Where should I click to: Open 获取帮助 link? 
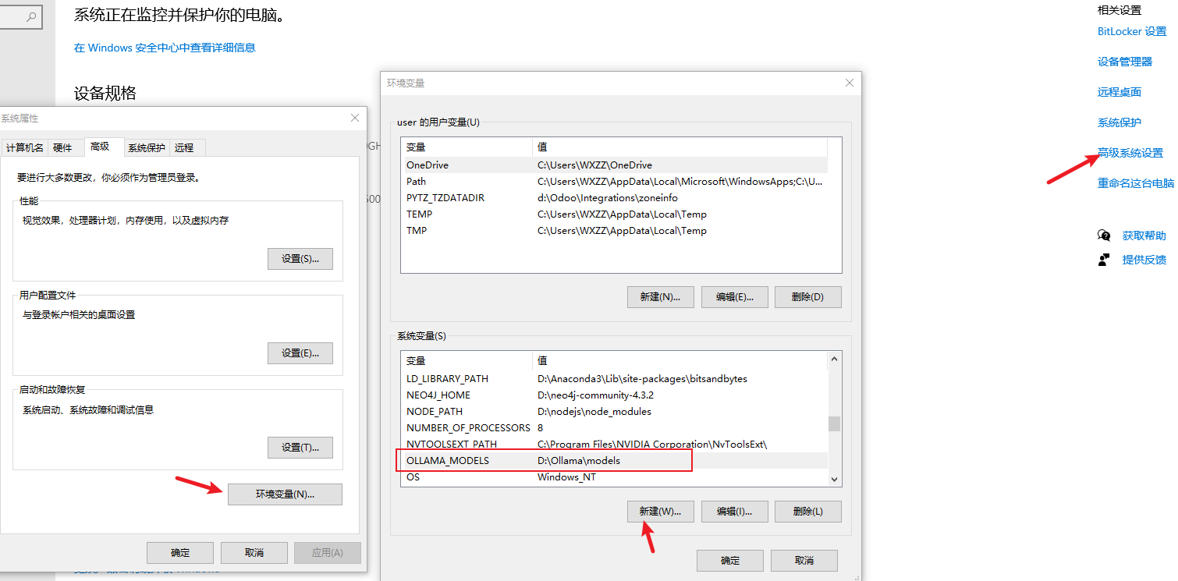[1144, 236]
